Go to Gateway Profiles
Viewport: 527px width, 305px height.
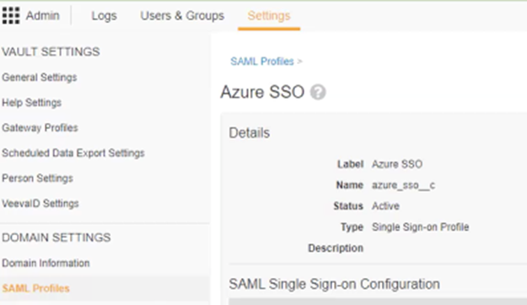pyautogui.click(x=40, y=127)
